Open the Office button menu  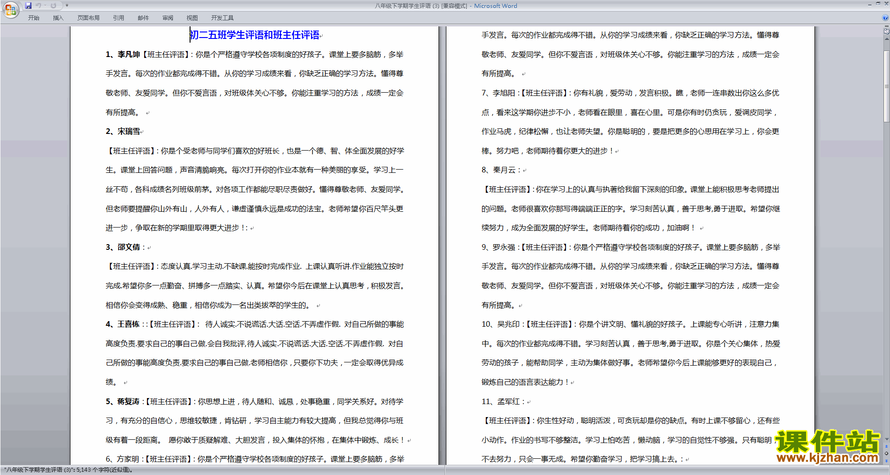pyautogui.click(x=10, y=9)
